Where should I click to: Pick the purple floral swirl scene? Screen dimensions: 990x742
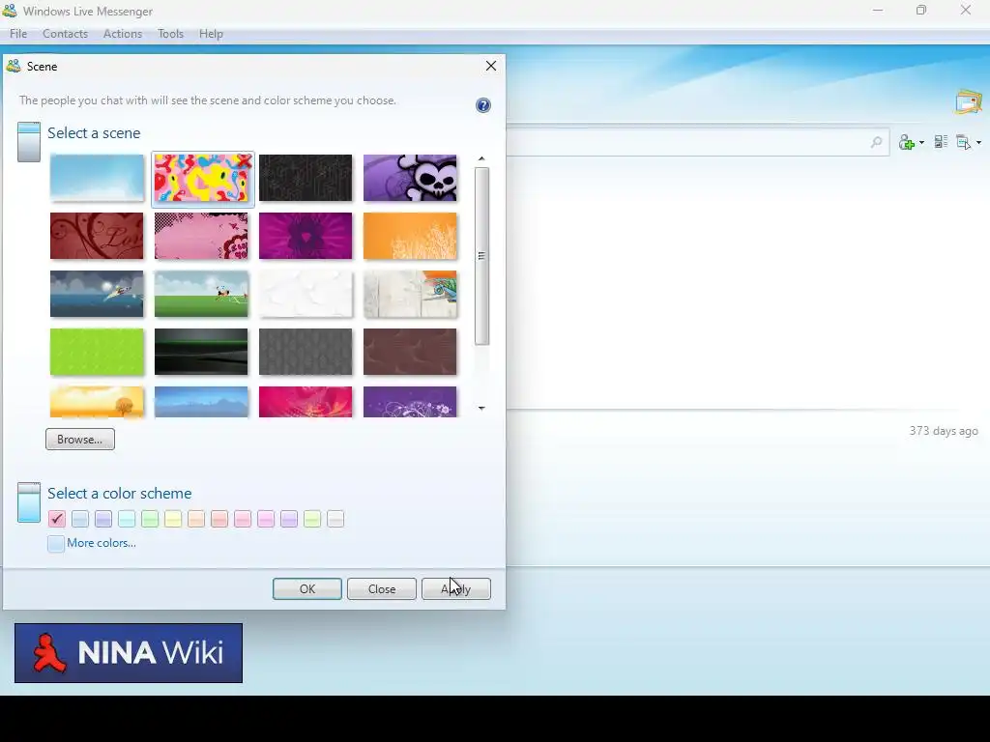click(410, 402)
